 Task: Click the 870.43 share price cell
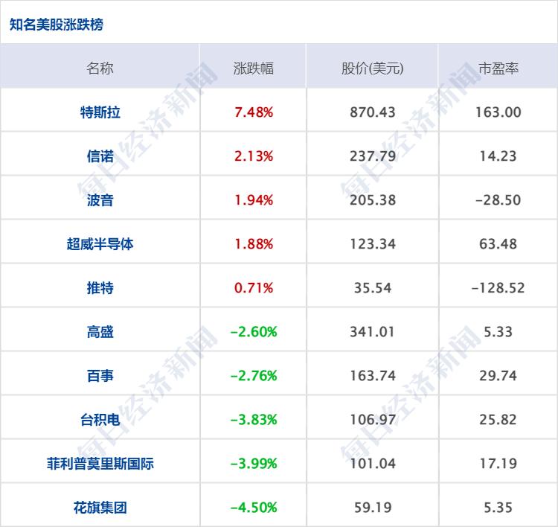point(372,112)
